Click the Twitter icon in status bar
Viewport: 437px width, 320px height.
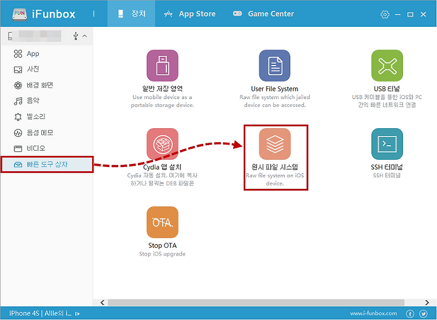[423, 313]
